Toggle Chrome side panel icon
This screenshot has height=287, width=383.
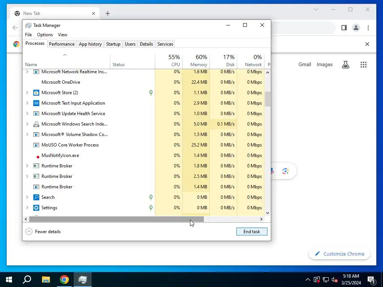[344, 28]
